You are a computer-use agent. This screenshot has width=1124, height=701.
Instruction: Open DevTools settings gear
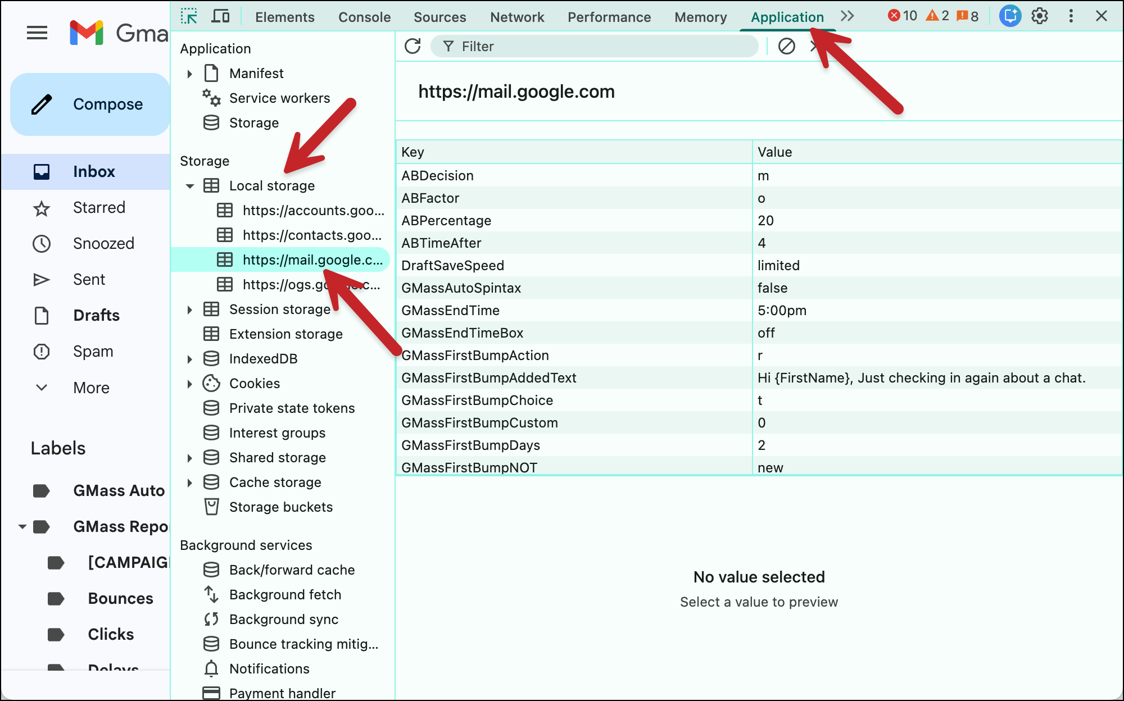point(1040,16)
